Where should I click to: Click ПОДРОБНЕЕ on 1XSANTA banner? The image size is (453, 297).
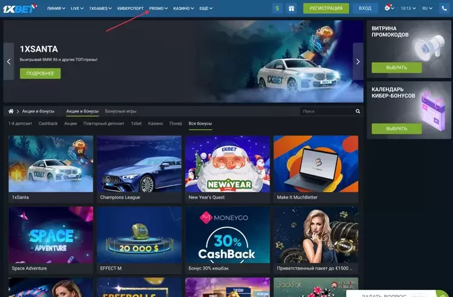40,73
